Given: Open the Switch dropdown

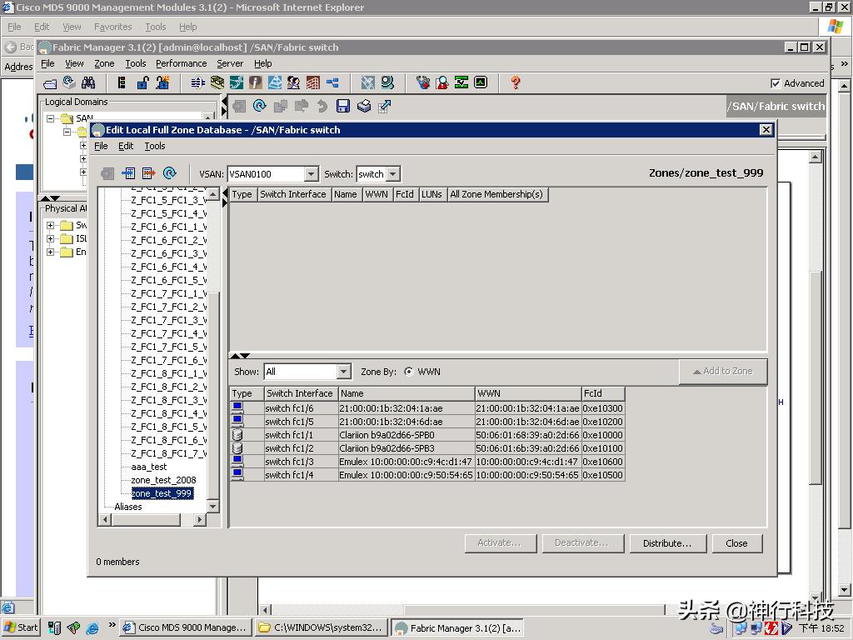Looking at the screenshot, I should click(x=392, y=174).
